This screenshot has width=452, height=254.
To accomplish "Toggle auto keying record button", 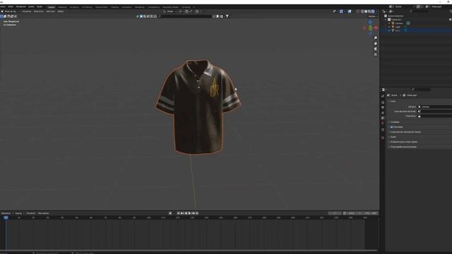I will coord(170,213).
